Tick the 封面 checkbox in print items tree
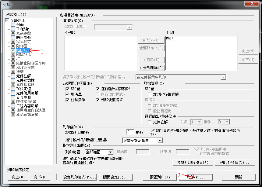 (x=13, y=24)
